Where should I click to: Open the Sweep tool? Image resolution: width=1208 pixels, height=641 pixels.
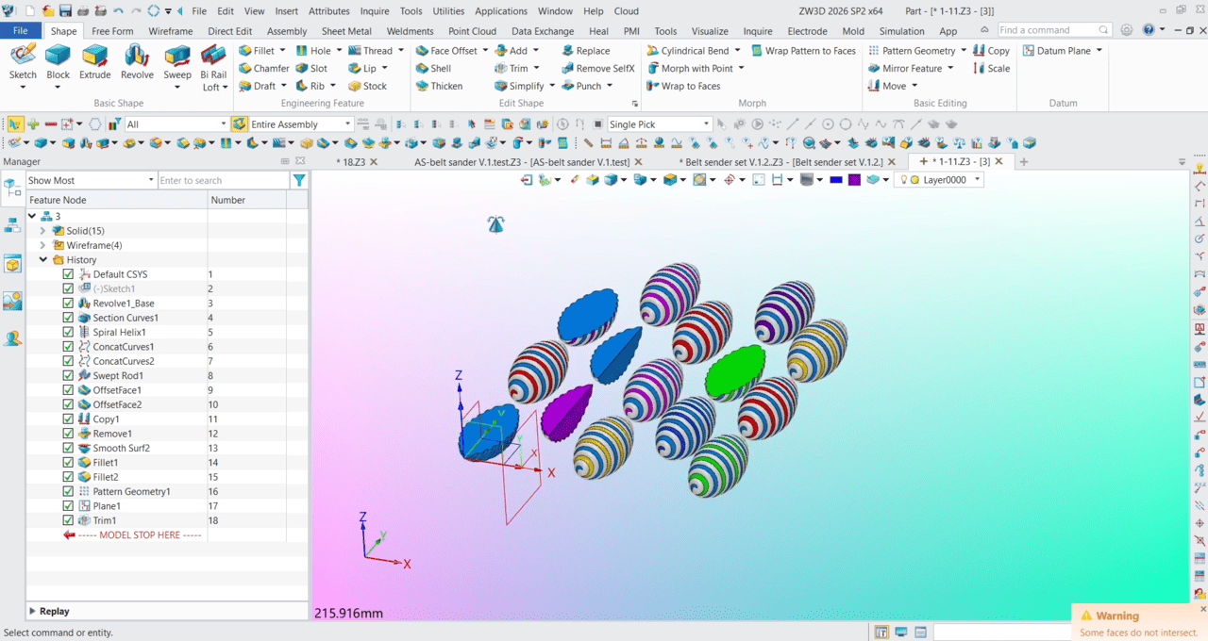tap(177, 62)
